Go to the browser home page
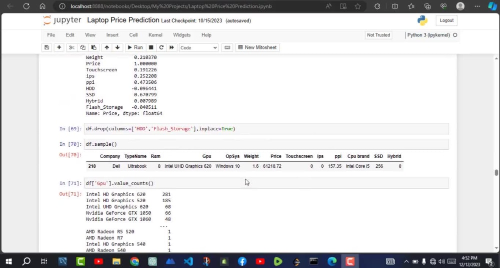 [x=42, y=6]
